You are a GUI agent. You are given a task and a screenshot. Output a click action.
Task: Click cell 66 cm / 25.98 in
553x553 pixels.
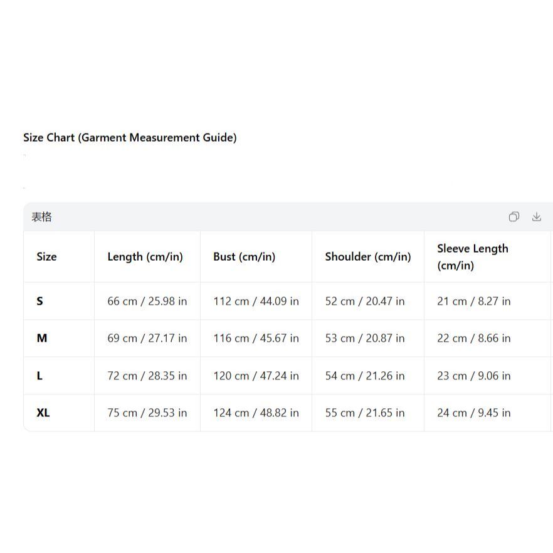click(147, 301)
